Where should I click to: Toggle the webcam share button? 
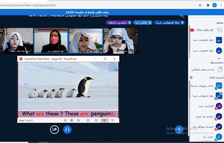(x=54, y=129)
